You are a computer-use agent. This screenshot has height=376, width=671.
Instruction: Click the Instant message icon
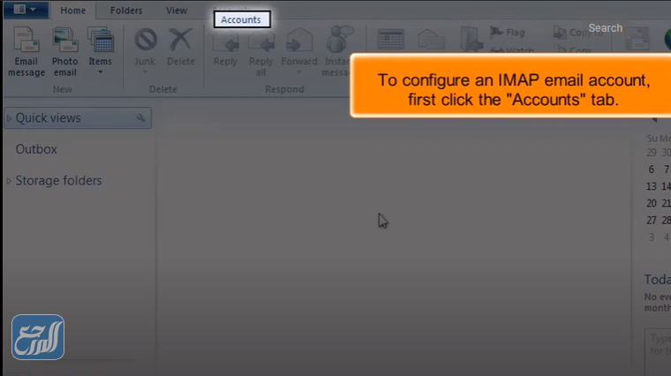click(x=336, y=41)
